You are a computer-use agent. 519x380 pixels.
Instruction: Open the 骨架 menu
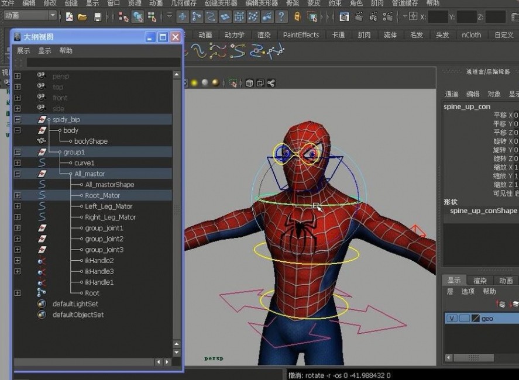293,4
